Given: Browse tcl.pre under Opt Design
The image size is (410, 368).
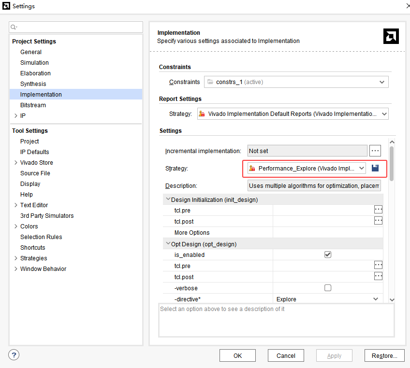Looking at the screenshot, I should (378, 265).
